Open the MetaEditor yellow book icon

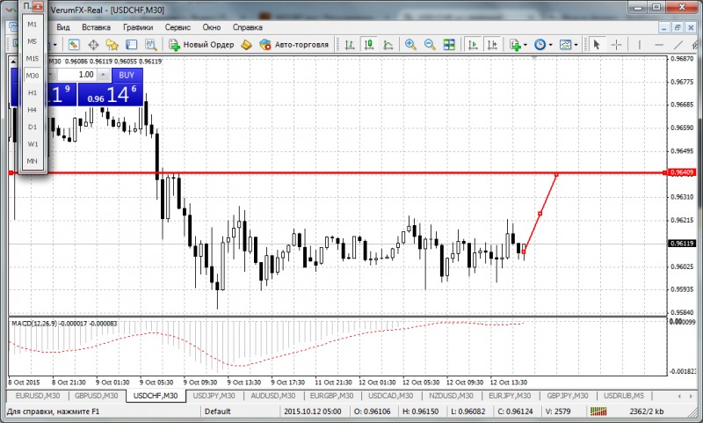247,44
